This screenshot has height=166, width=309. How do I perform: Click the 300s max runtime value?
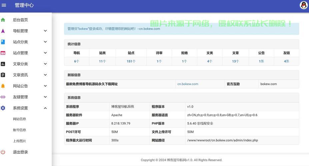click(115, 140)
